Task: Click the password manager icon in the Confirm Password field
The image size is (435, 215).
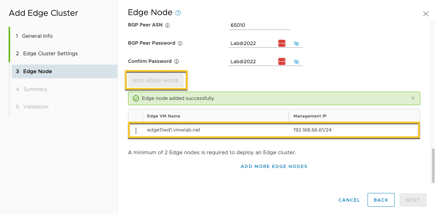Action: (x=282, y=61)
